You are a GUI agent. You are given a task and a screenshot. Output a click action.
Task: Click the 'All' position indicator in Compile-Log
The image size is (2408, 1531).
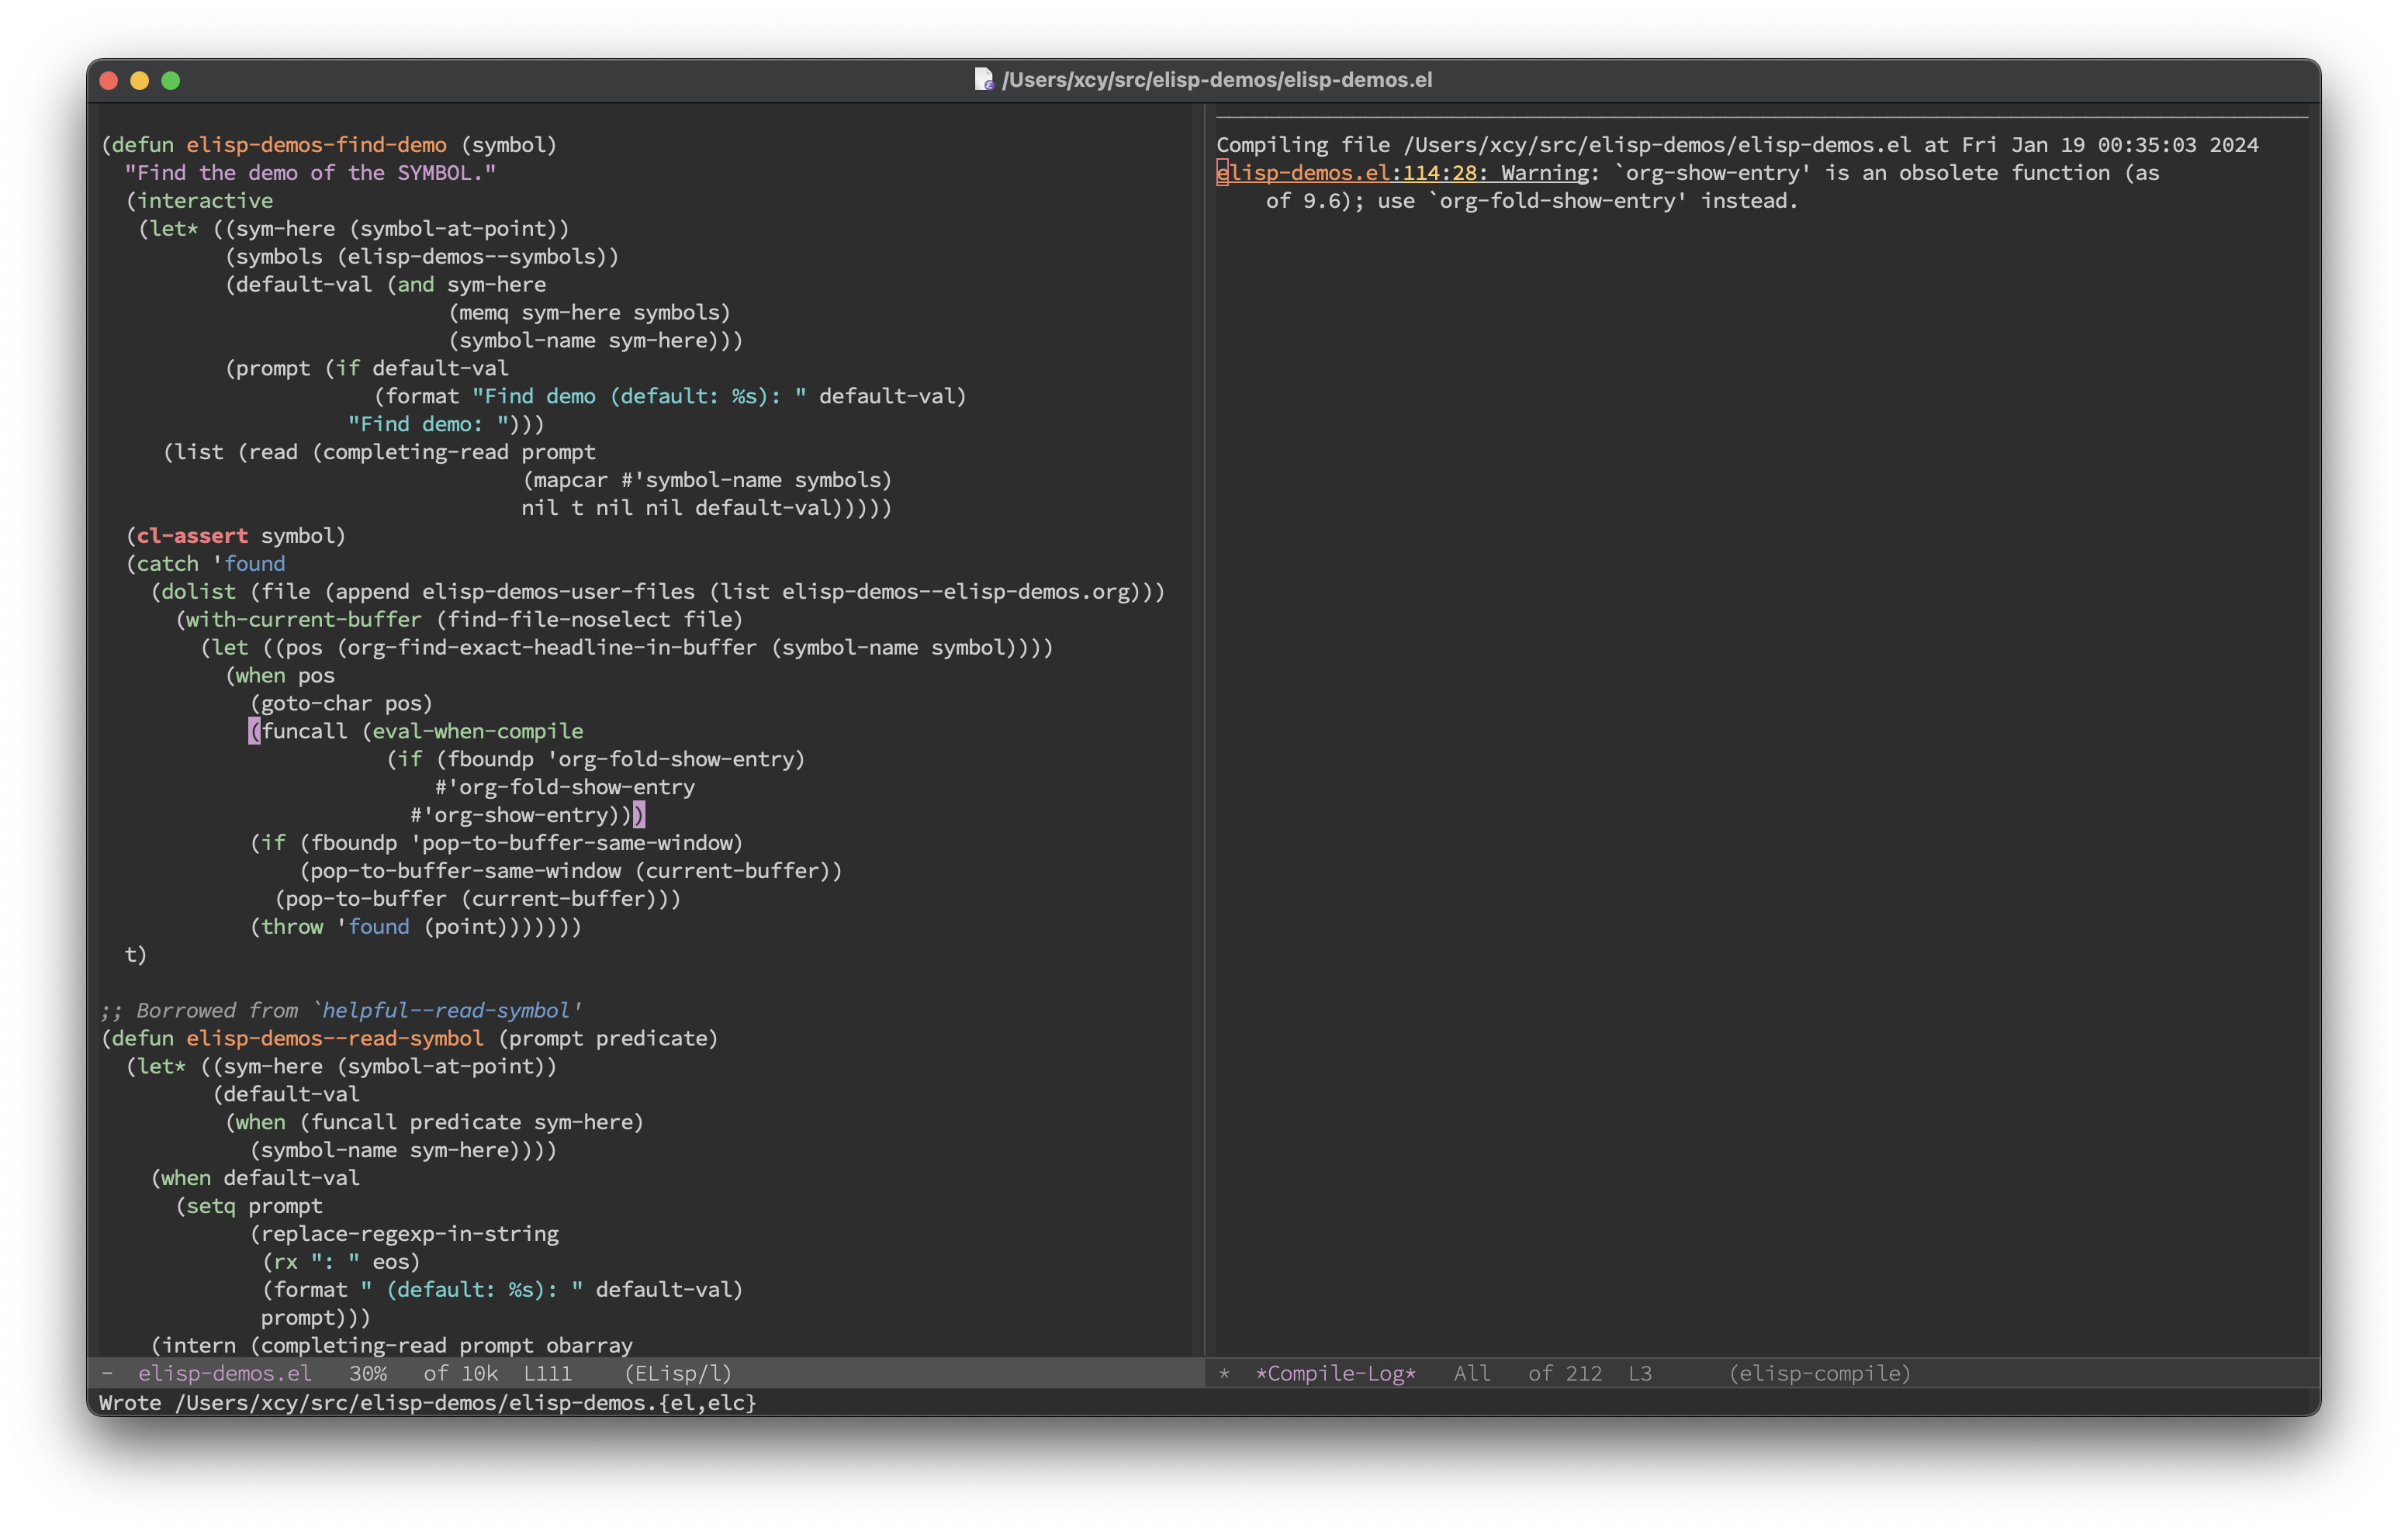[x=1471, y=1373]
